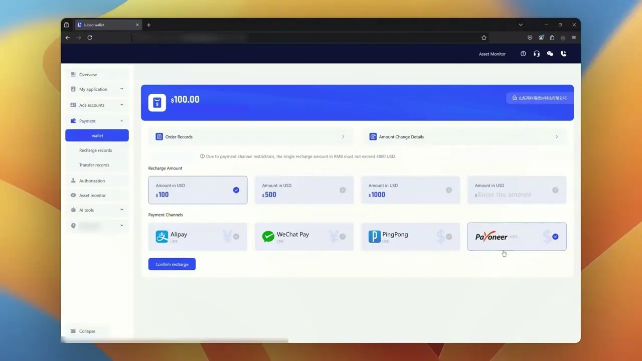Image resolution: width=642 pixels, height=361 pixels.
Task: Click the browser reload page icon
Action: tap(90, 38)
